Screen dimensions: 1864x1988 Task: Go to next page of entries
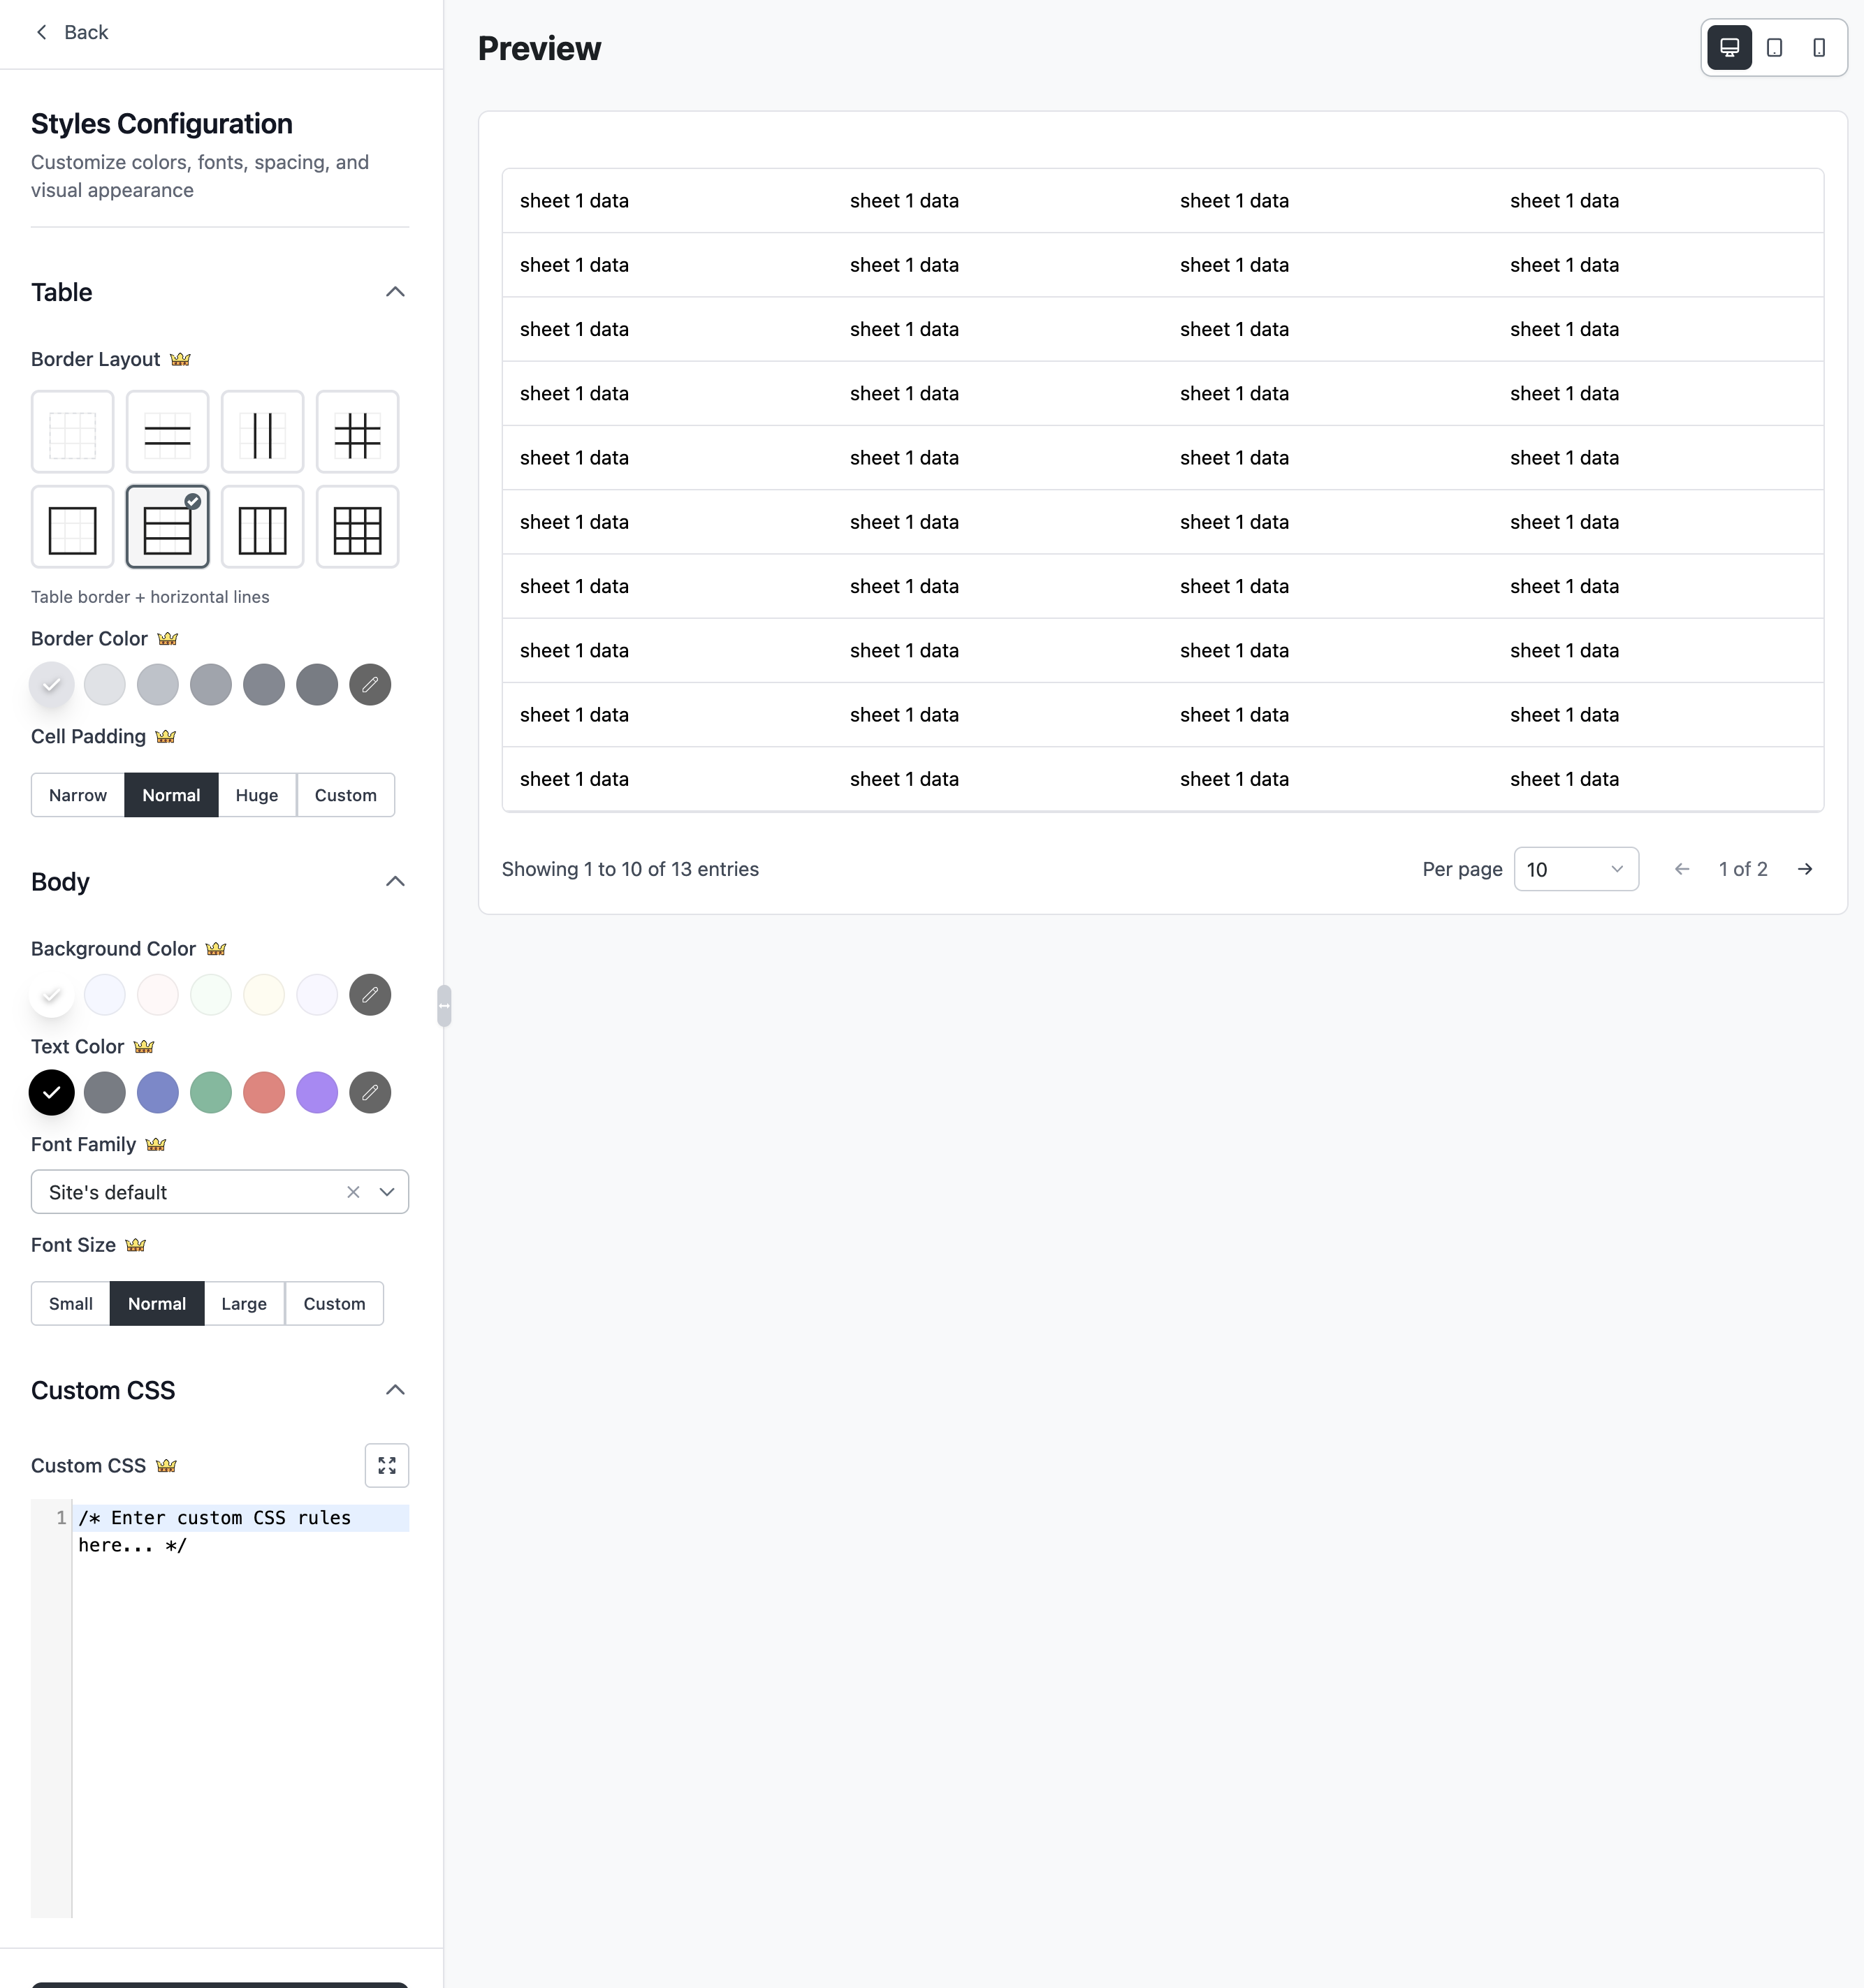click(x=1805, y=869)
